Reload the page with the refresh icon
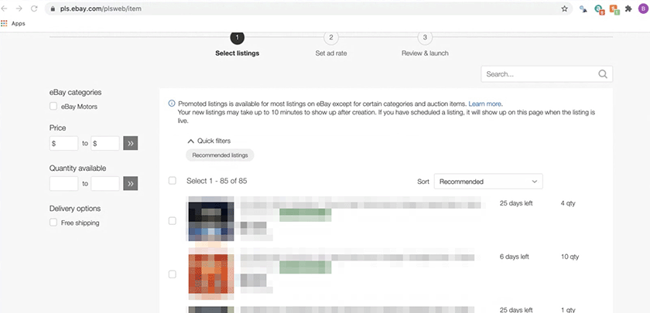 point(34,9)
